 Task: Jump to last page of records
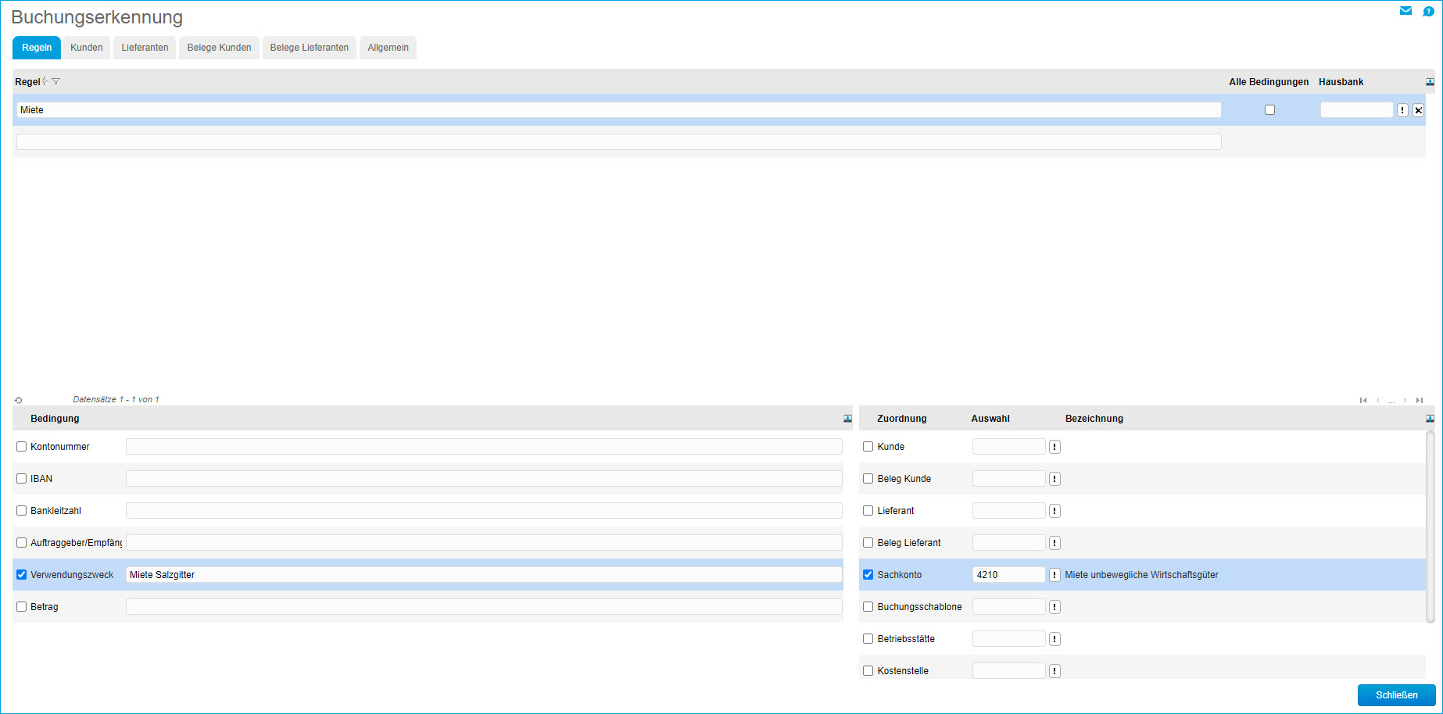point(1420,401)
